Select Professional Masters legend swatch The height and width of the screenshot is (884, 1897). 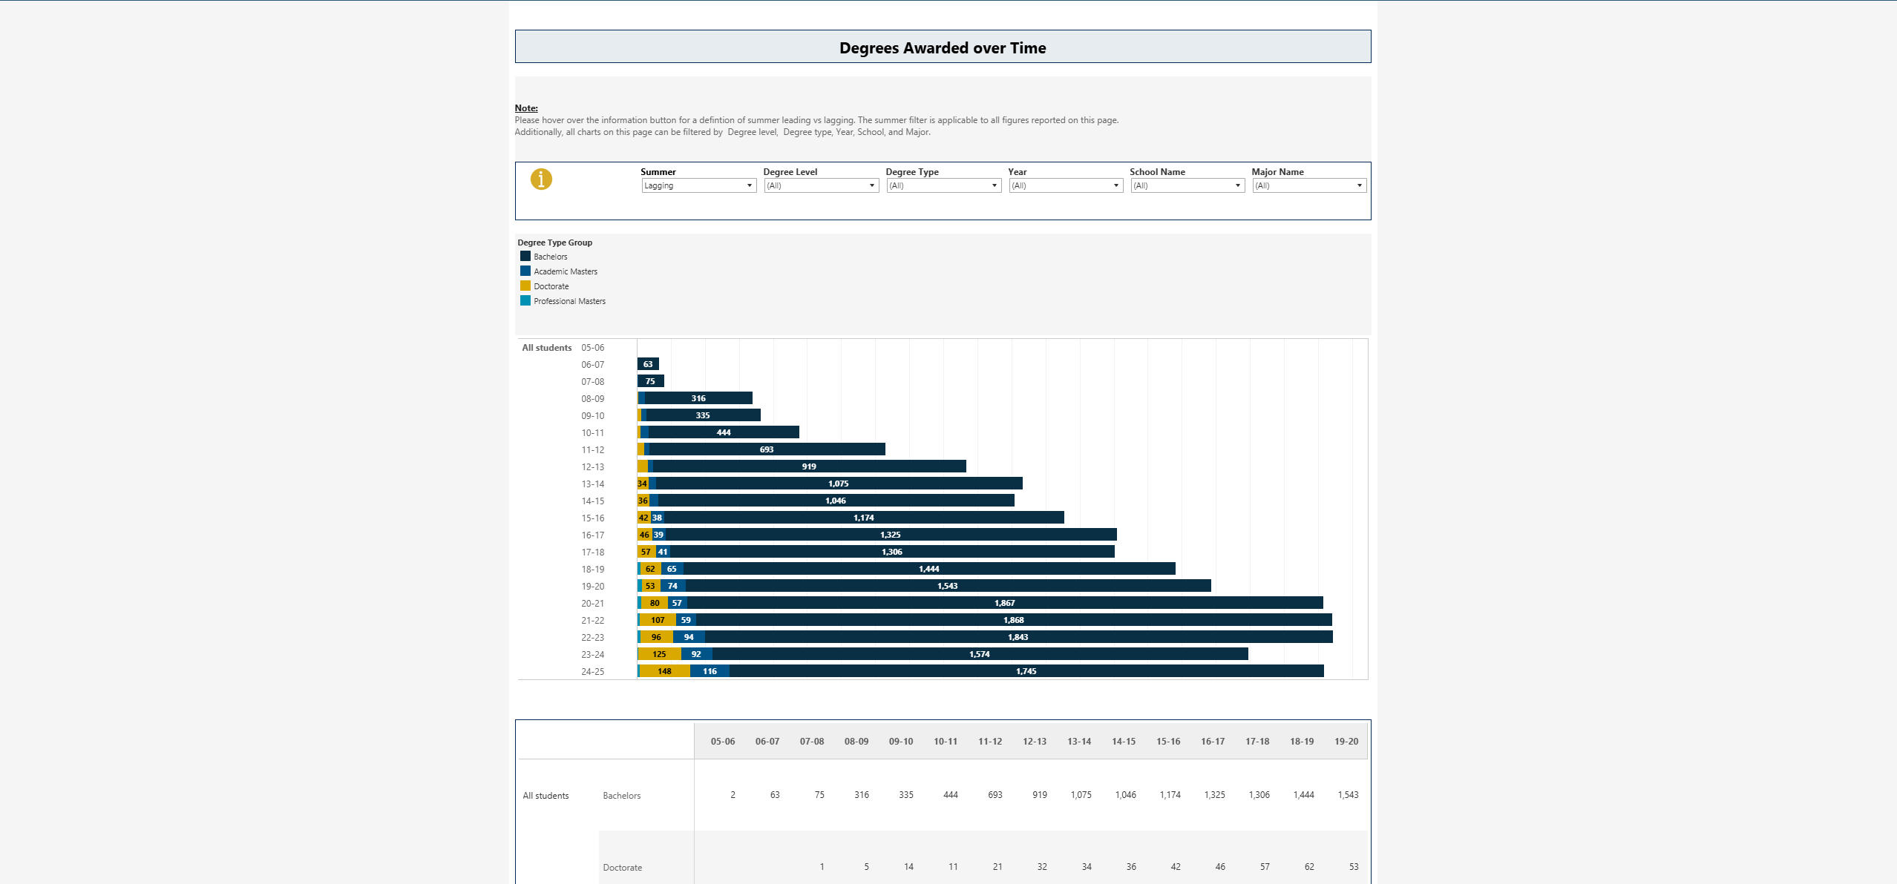pyautogui.click(x=525, y=301)
